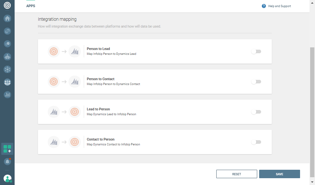Image resolution: width=315 pixels, height=185 pixels.
Task: Switch on the Contact to Person toggle
Action: (x=256, y=142)
